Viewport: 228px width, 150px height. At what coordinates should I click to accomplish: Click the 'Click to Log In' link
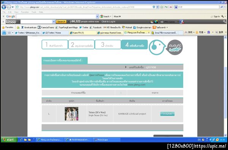point(108,22)
